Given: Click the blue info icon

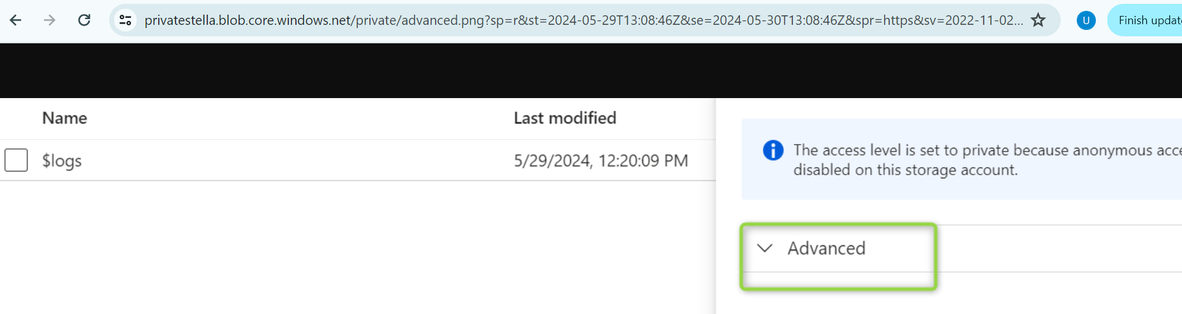Looking at the screenshot, I should [773, 150].
